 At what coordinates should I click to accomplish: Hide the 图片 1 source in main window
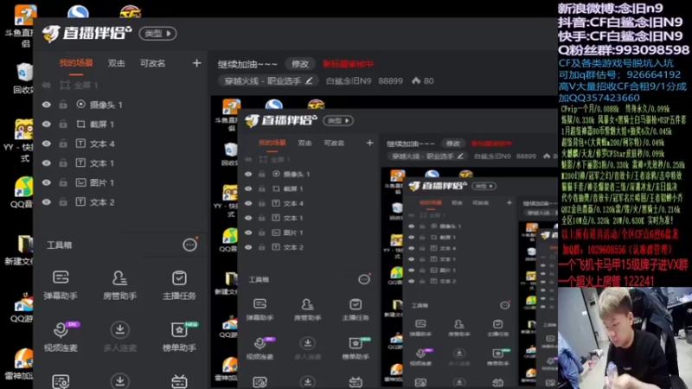coord(47,182)
